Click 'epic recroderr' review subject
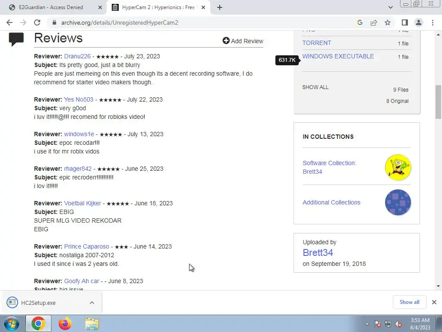Image resolution: width=442 pixels, height=332 pixels. click(x=86, y=177)
